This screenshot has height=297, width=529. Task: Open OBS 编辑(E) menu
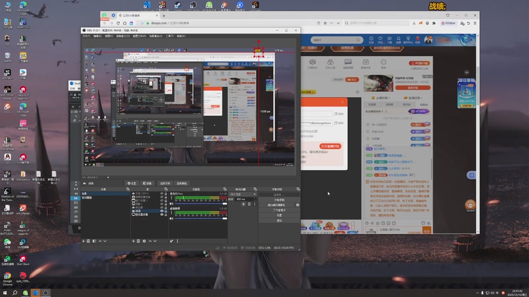tap(97, 36)
